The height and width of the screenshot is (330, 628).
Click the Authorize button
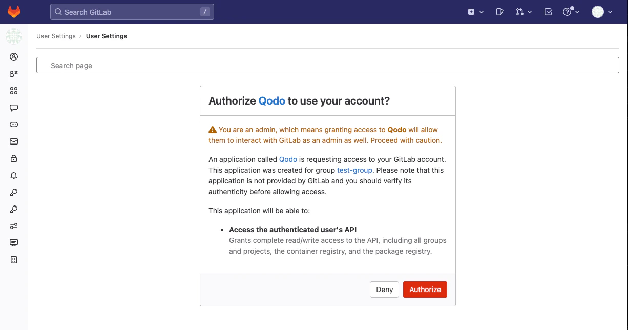[425, 290]
